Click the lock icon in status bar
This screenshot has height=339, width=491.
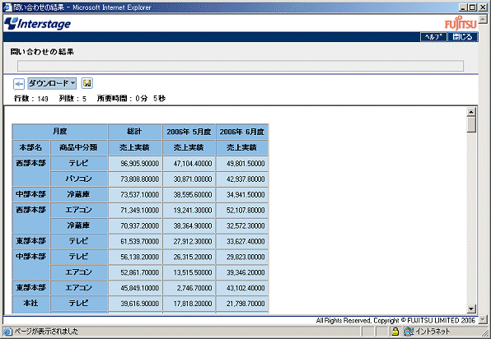coord(395,331)
